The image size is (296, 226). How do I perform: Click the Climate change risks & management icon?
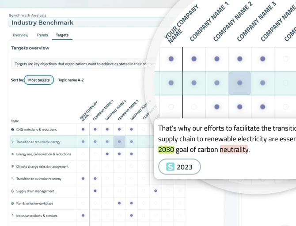coord(12,166)
